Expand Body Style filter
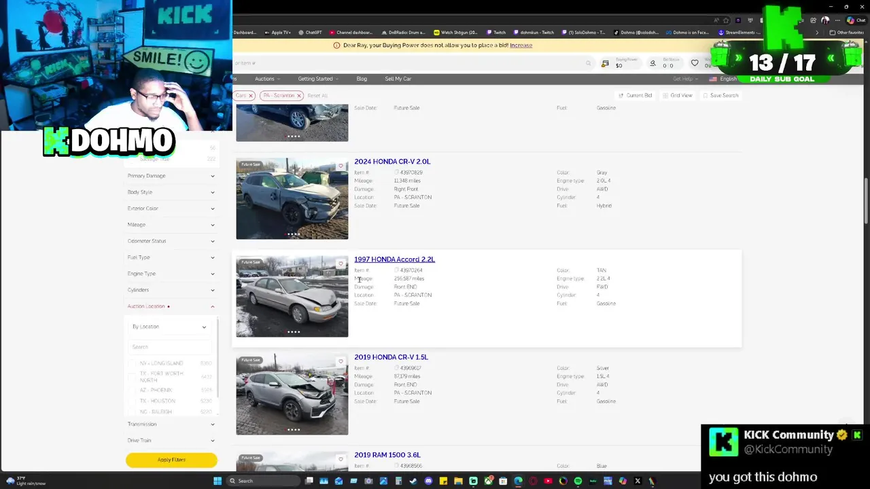Viewport: 870px width, 489px height. 171,192
